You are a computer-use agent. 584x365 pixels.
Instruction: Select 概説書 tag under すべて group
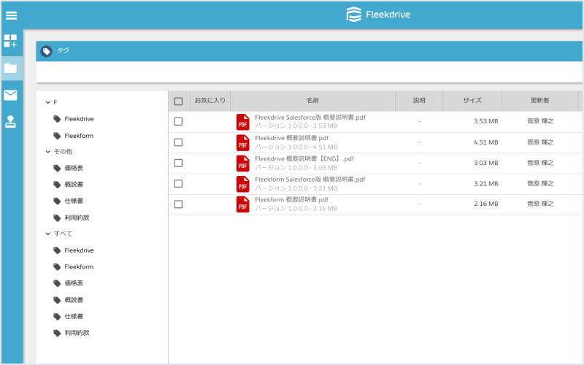click(69, 300)
